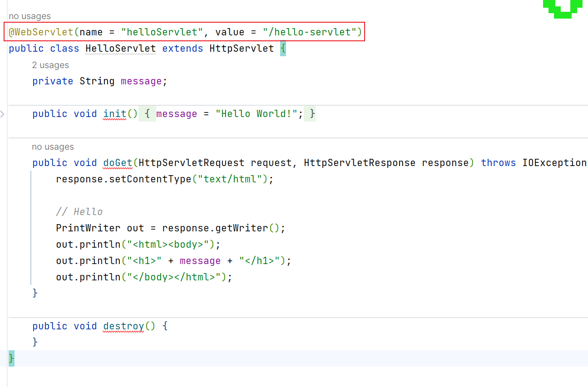The width and height of the screenshot is (588, 387).
Task: Select the "<h1>" string
Action: 144,261
